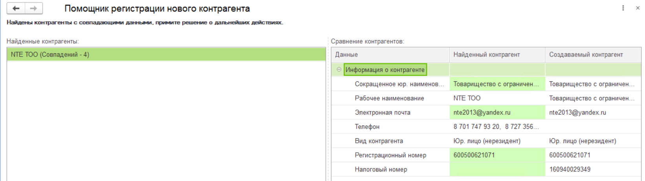The height and width of the screenshot is (181, 645).
Task: Click created contractor's short legal name cell
Action: pos(593,84)
